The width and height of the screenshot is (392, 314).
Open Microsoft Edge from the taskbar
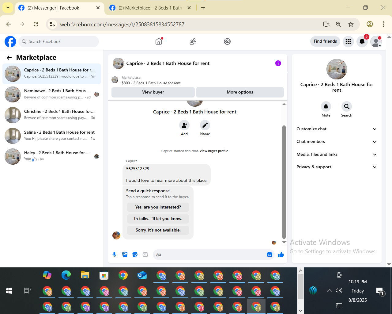tap(66, 275)
